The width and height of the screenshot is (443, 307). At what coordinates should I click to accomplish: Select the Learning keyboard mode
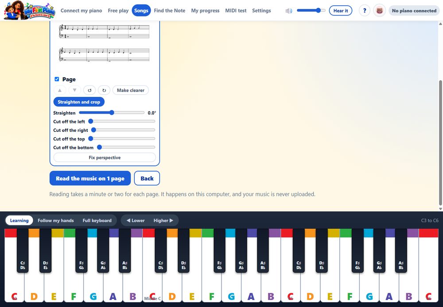[x=19, y=220]
